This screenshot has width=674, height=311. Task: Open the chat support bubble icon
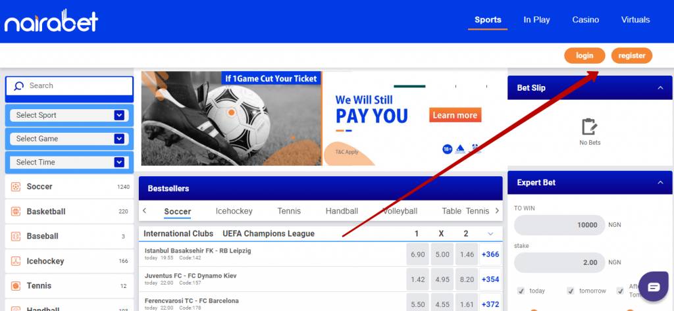point(654,287)
